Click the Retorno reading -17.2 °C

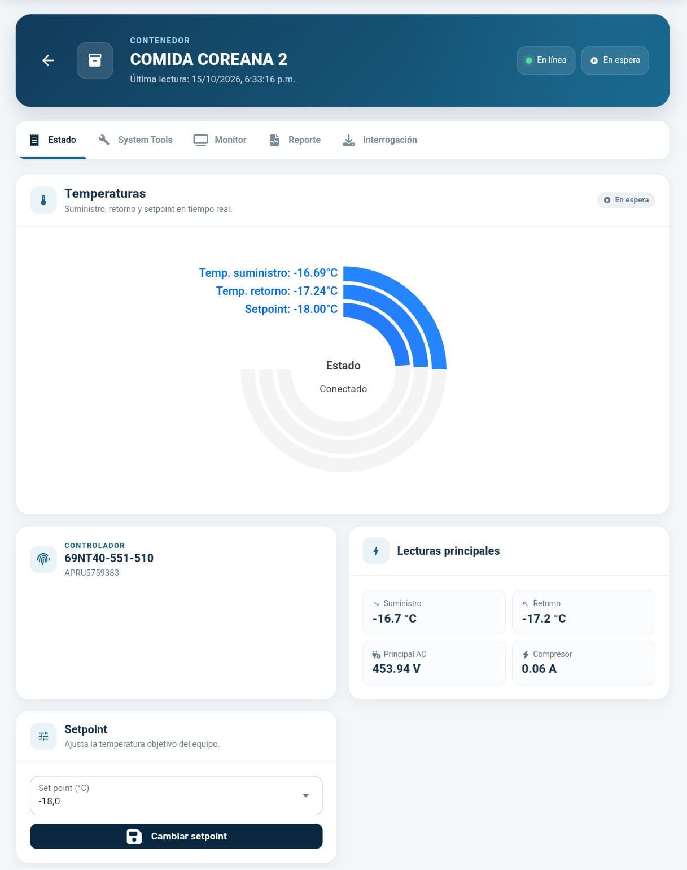544,619
